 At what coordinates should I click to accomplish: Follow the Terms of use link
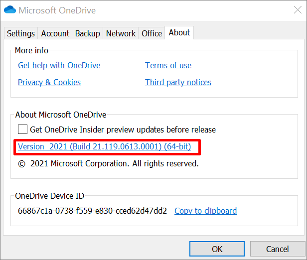pyautogui.click(x=168, y=65)
